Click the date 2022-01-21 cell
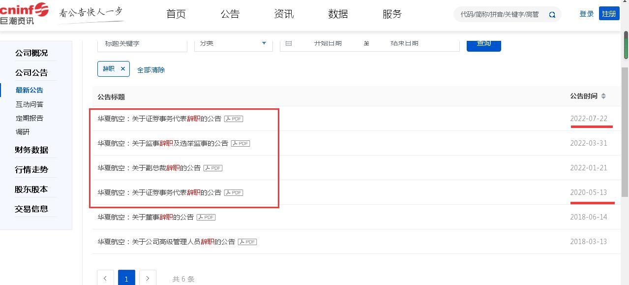 [588, 168]
